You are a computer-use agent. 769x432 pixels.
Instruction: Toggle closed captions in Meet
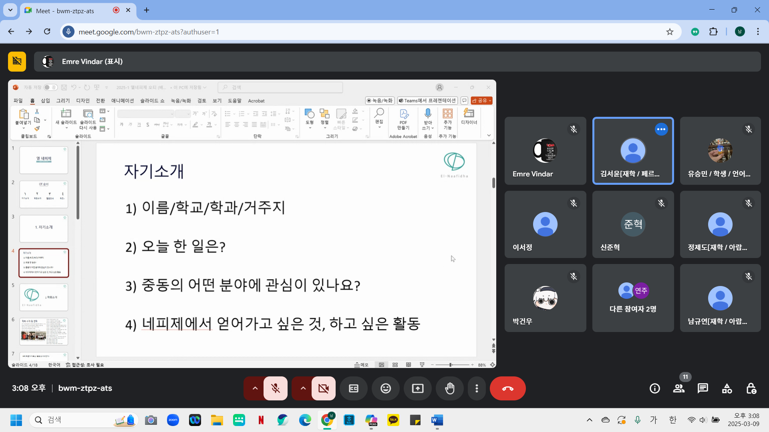pyautogui.click(x=353, y=388)
